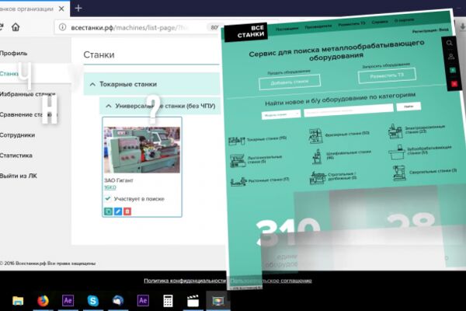Click into the overlay keyword search field
466x311 pixels.
point(349,110)
